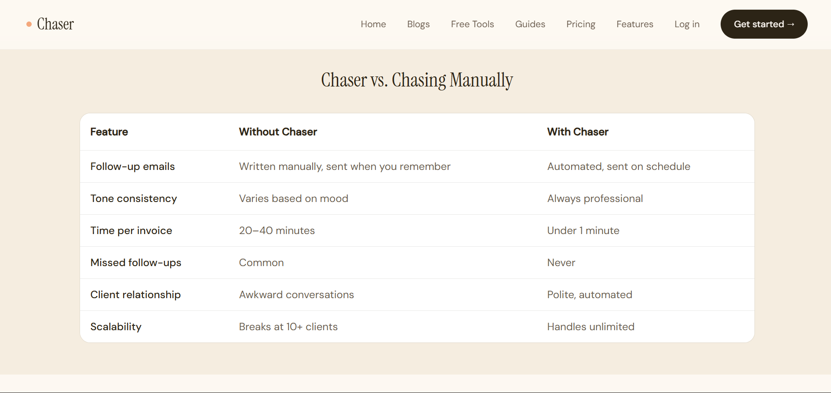
Task: Select the 'Client relationship' row label
Action: point(135,295)
